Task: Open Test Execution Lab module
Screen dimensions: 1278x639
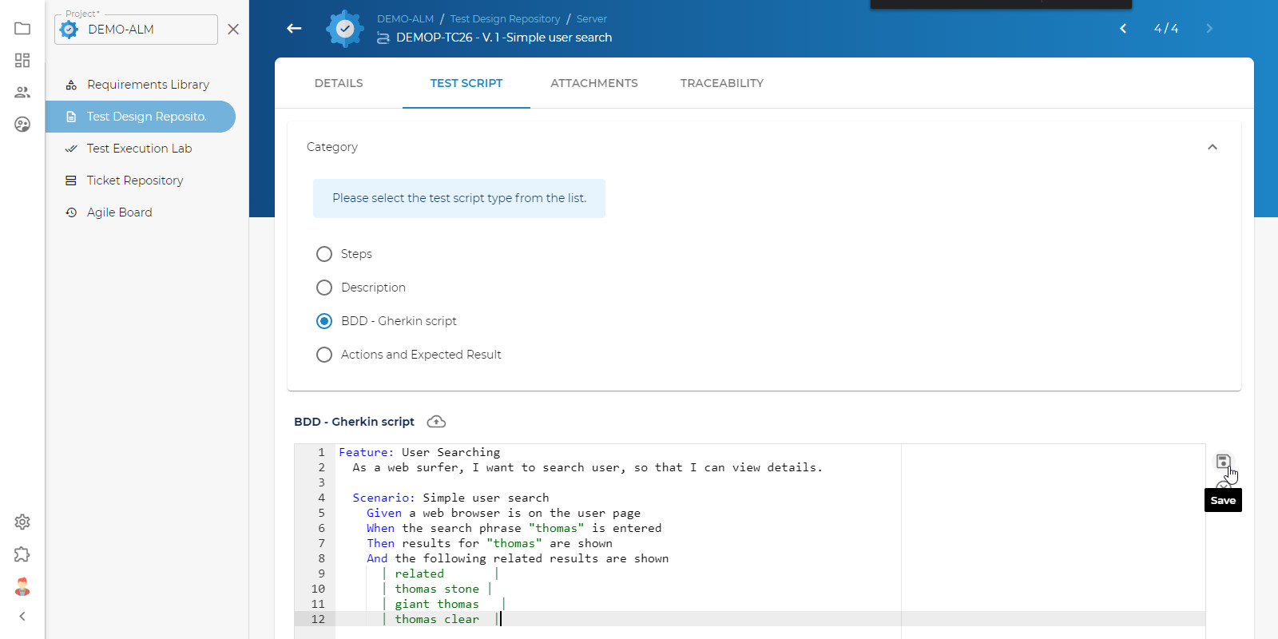Action: [141, 149]
